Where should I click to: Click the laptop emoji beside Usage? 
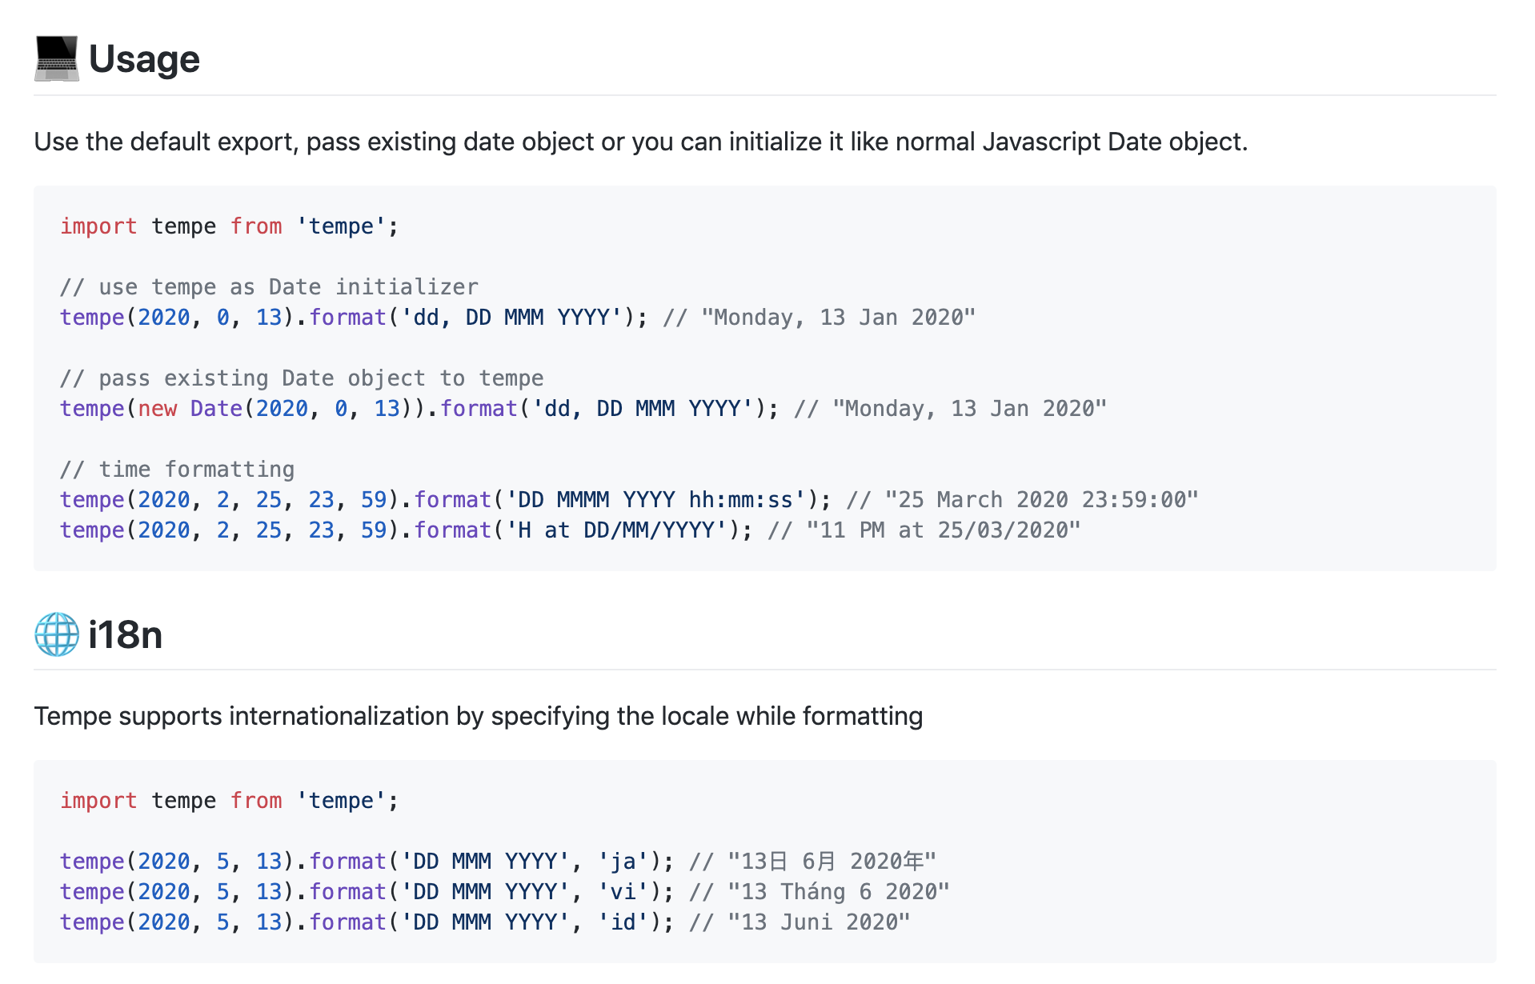(57, 58)
